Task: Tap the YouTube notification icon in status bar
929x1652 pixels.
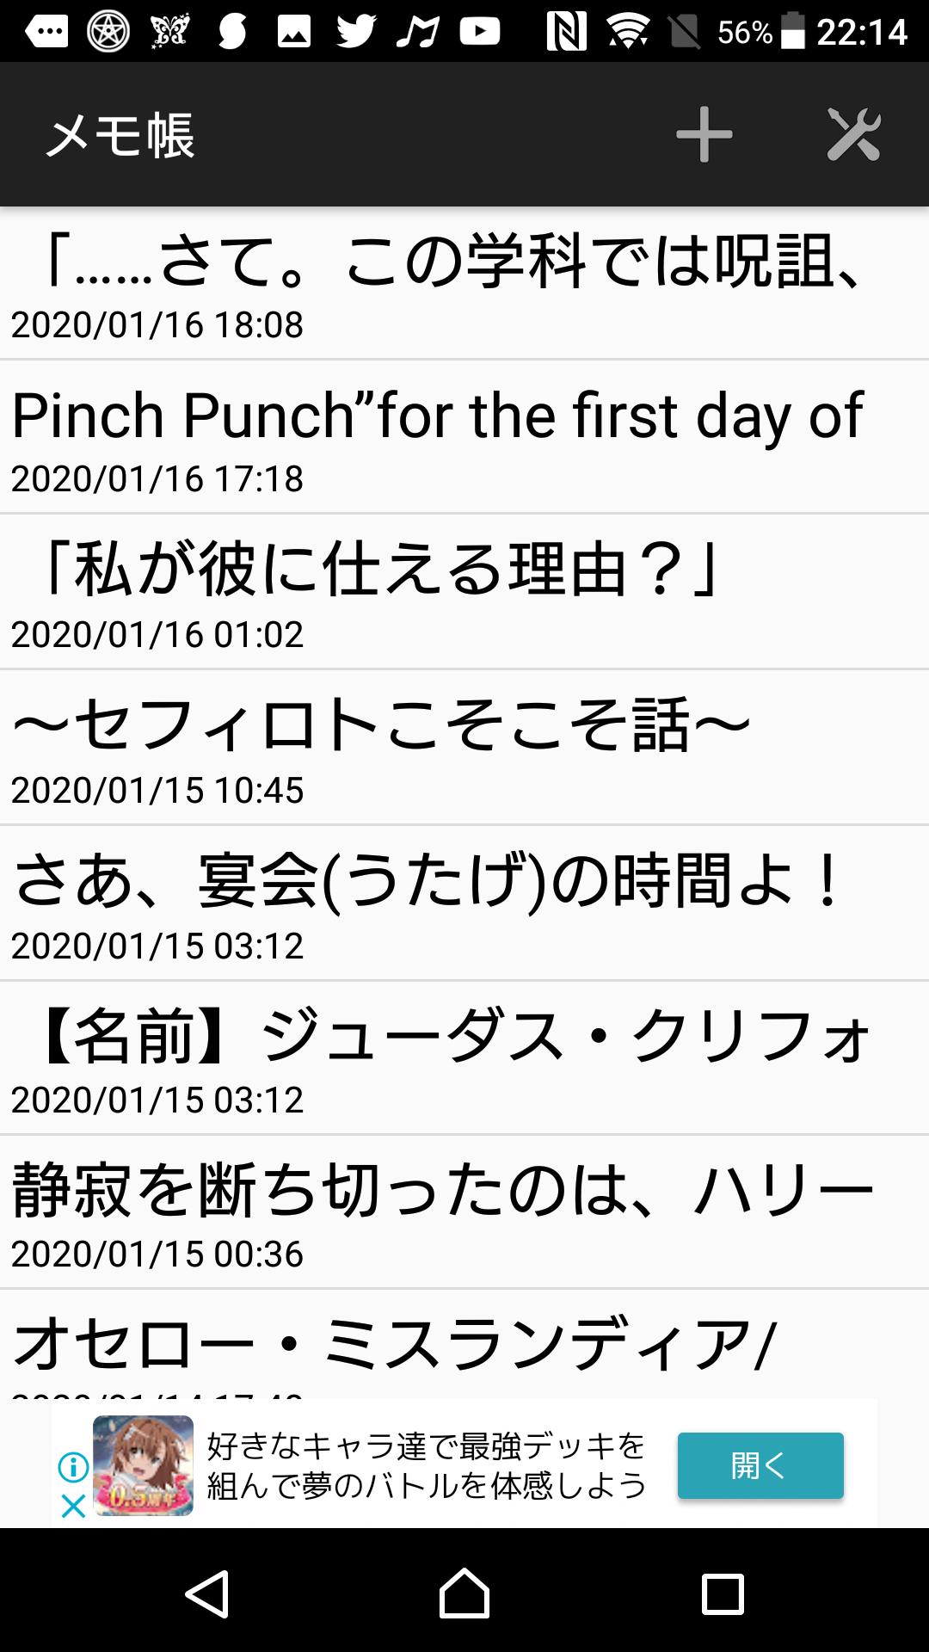Action: [479, 32]
